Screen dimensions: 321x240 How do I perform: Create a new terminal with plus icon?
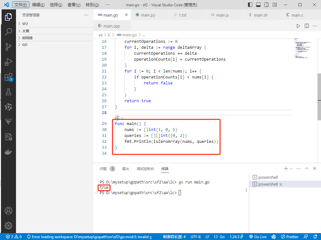point(286,168)
